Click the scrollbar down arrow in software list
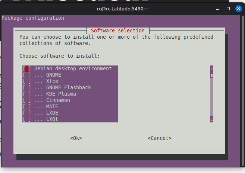 point(212,119)
